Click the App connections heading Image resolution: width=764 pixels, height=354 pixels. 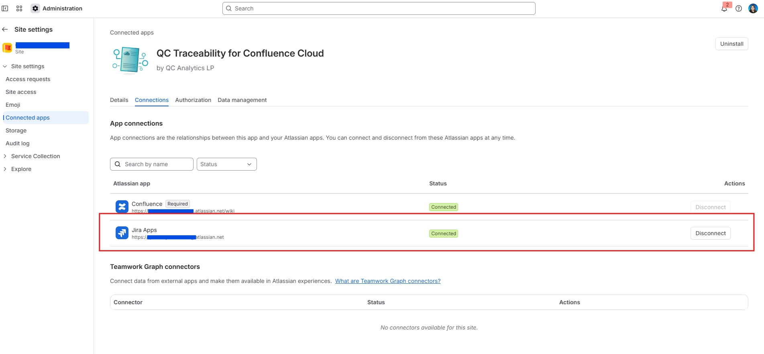(x=136, y=123)
